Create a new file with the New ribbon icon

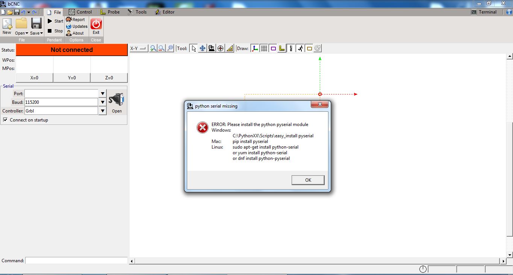pos(7,26)
